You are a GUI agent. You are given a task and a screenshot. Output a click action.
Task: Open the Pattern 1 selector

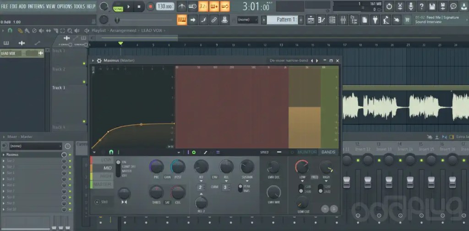coord(282,20)
